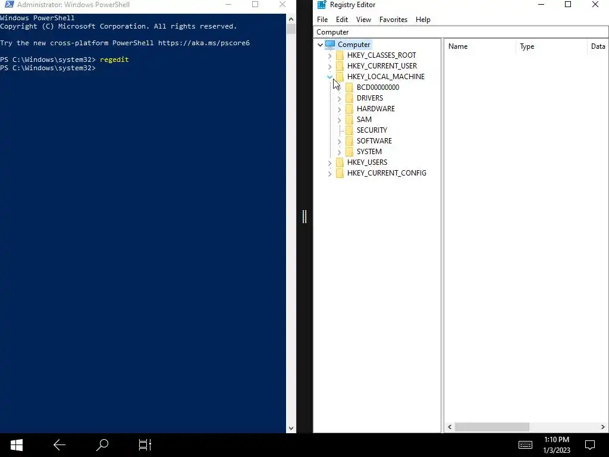
Task: Click the Type column header
Action: coord(551,46)
